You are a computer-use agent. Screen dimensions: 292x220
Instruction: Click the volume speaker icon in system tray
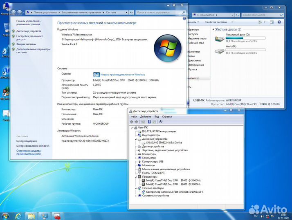tap(262, 216)
